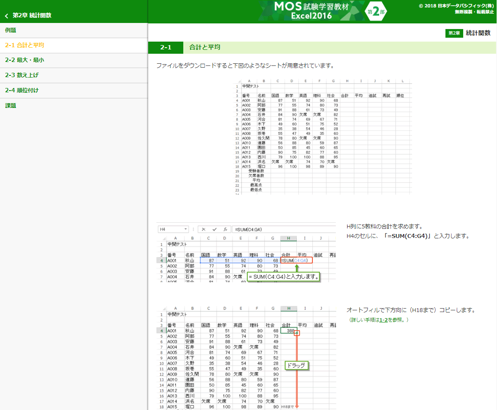Follow the 1-2 reference link
Image resolution: width=497 pixels, height=410 pixels.
coord(383,320)
